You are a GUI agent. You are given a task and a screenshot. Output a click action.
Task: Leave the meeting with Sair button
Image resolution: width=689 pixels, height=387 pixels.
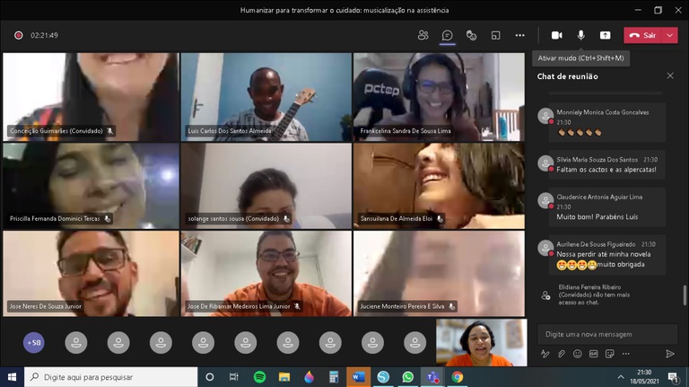643,35
